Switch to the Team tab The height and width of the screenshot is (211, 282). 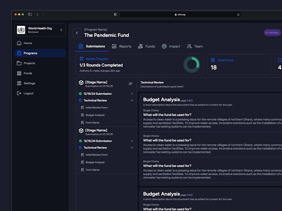click(195, 46)
